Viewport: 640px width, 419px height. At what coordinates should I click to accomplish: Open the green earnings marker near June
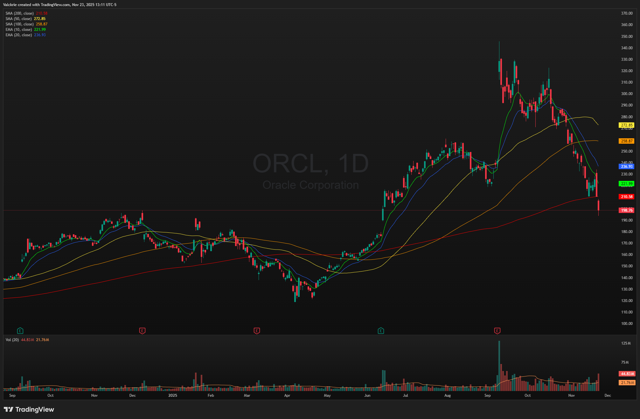(381, 331)
